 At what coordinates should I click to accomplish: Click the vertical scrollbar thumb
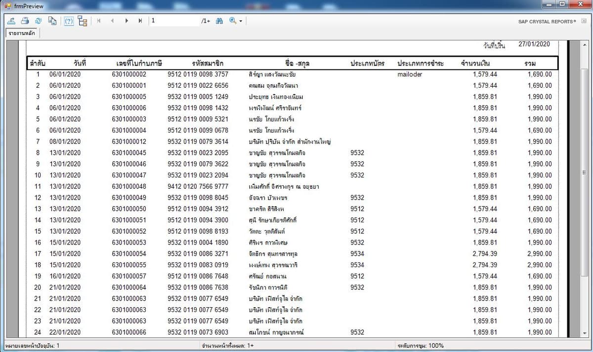tap(584, 173)
